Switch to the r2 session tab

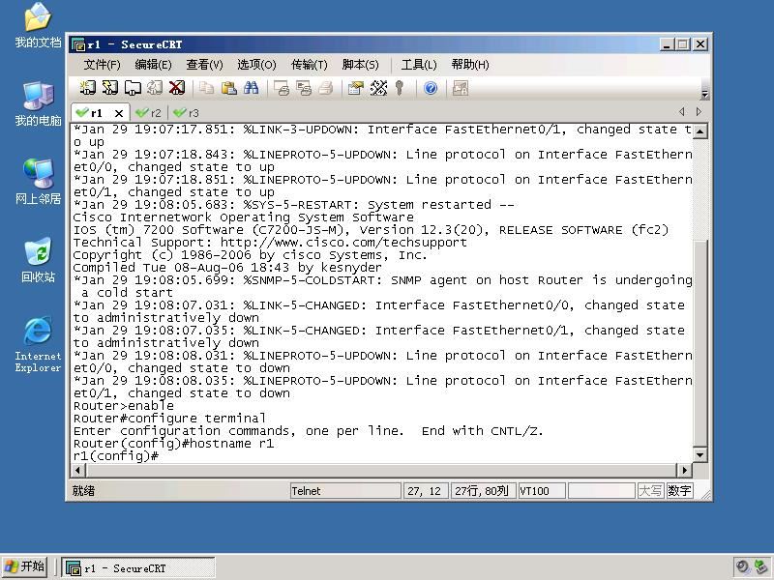click(x=149, y=113)
